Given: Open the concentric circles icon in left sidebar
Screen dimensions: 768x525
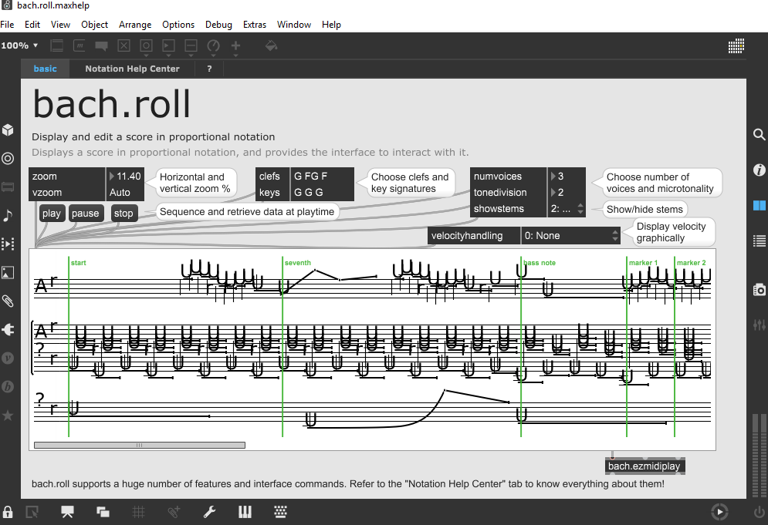Looking at the screenshot, I should tap(8, 158).
